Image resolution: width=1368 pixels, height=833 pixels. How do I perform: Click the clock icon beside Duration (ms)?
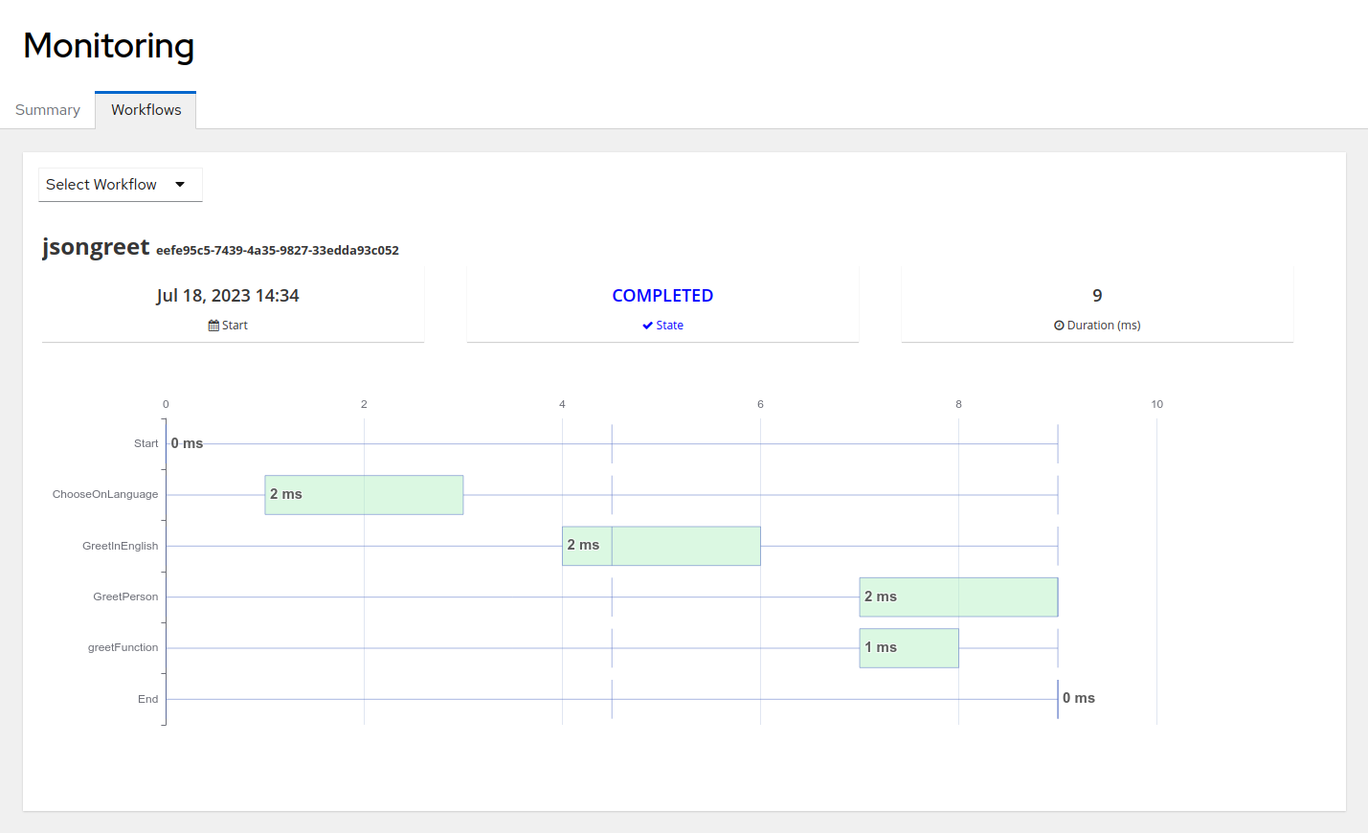coord(1059,325)
